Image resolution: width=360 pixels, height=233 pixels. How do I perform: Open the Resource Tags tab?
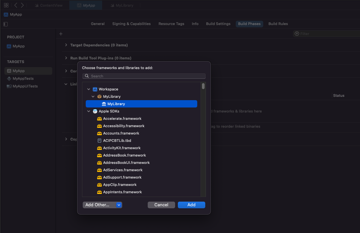tap(171, 24)
